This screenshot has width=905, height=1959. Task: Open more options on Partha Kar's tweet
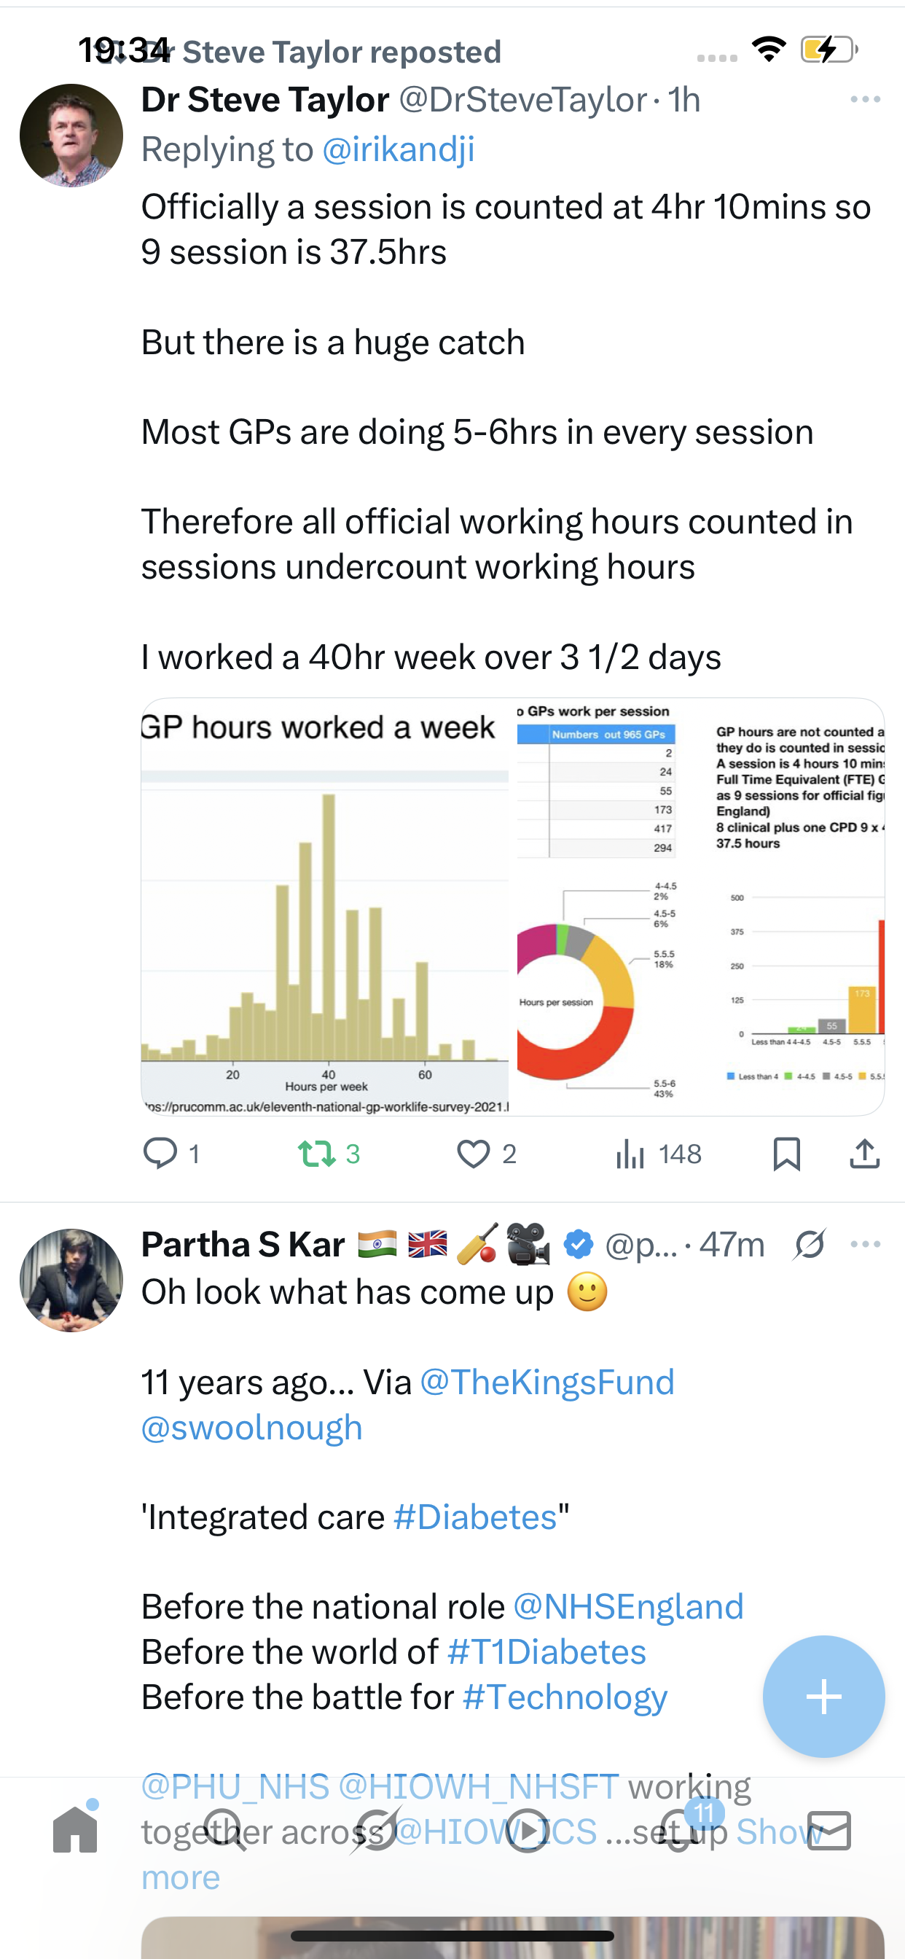tap(866, 1244)
